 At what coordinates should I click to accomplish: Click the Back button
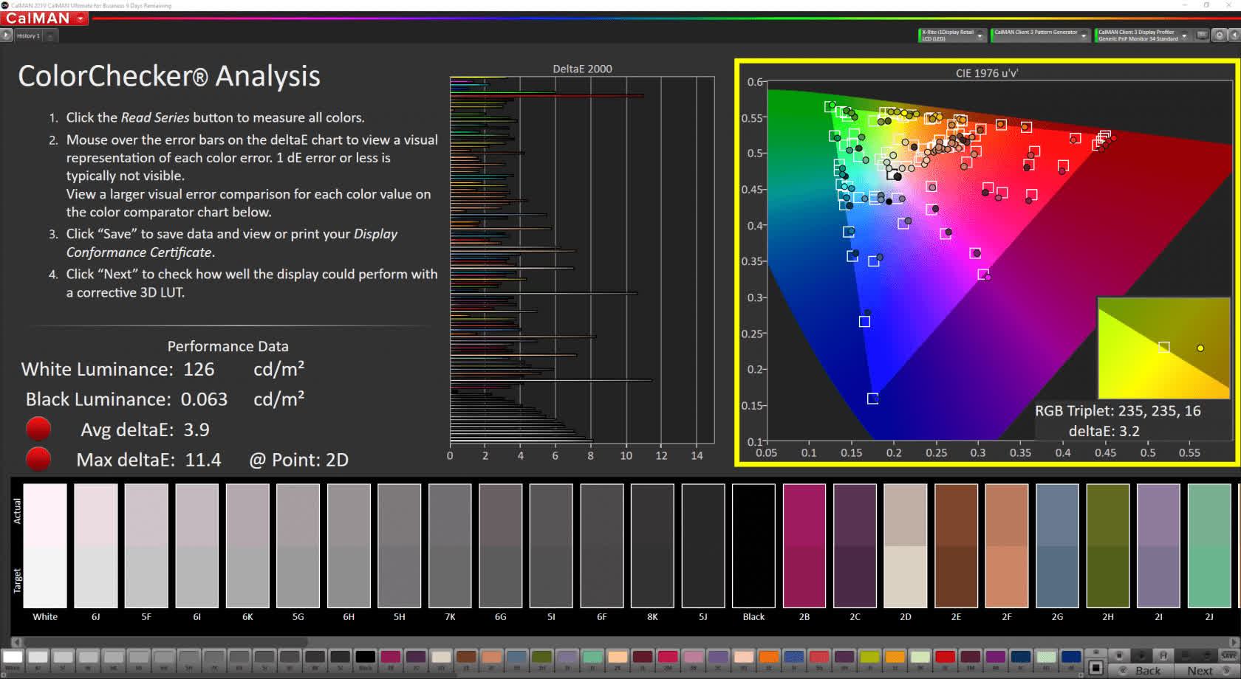pyautogui.click(x=1147, y=670)
